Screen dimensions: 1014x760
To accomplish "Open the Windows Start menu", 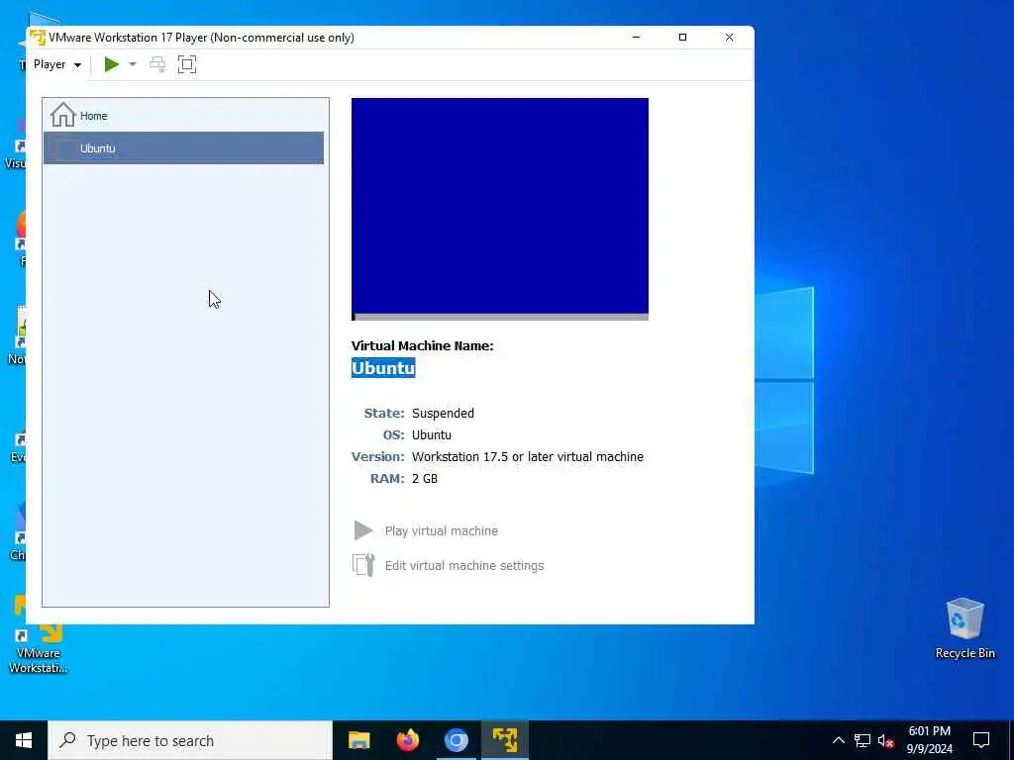I will (24, 740).
